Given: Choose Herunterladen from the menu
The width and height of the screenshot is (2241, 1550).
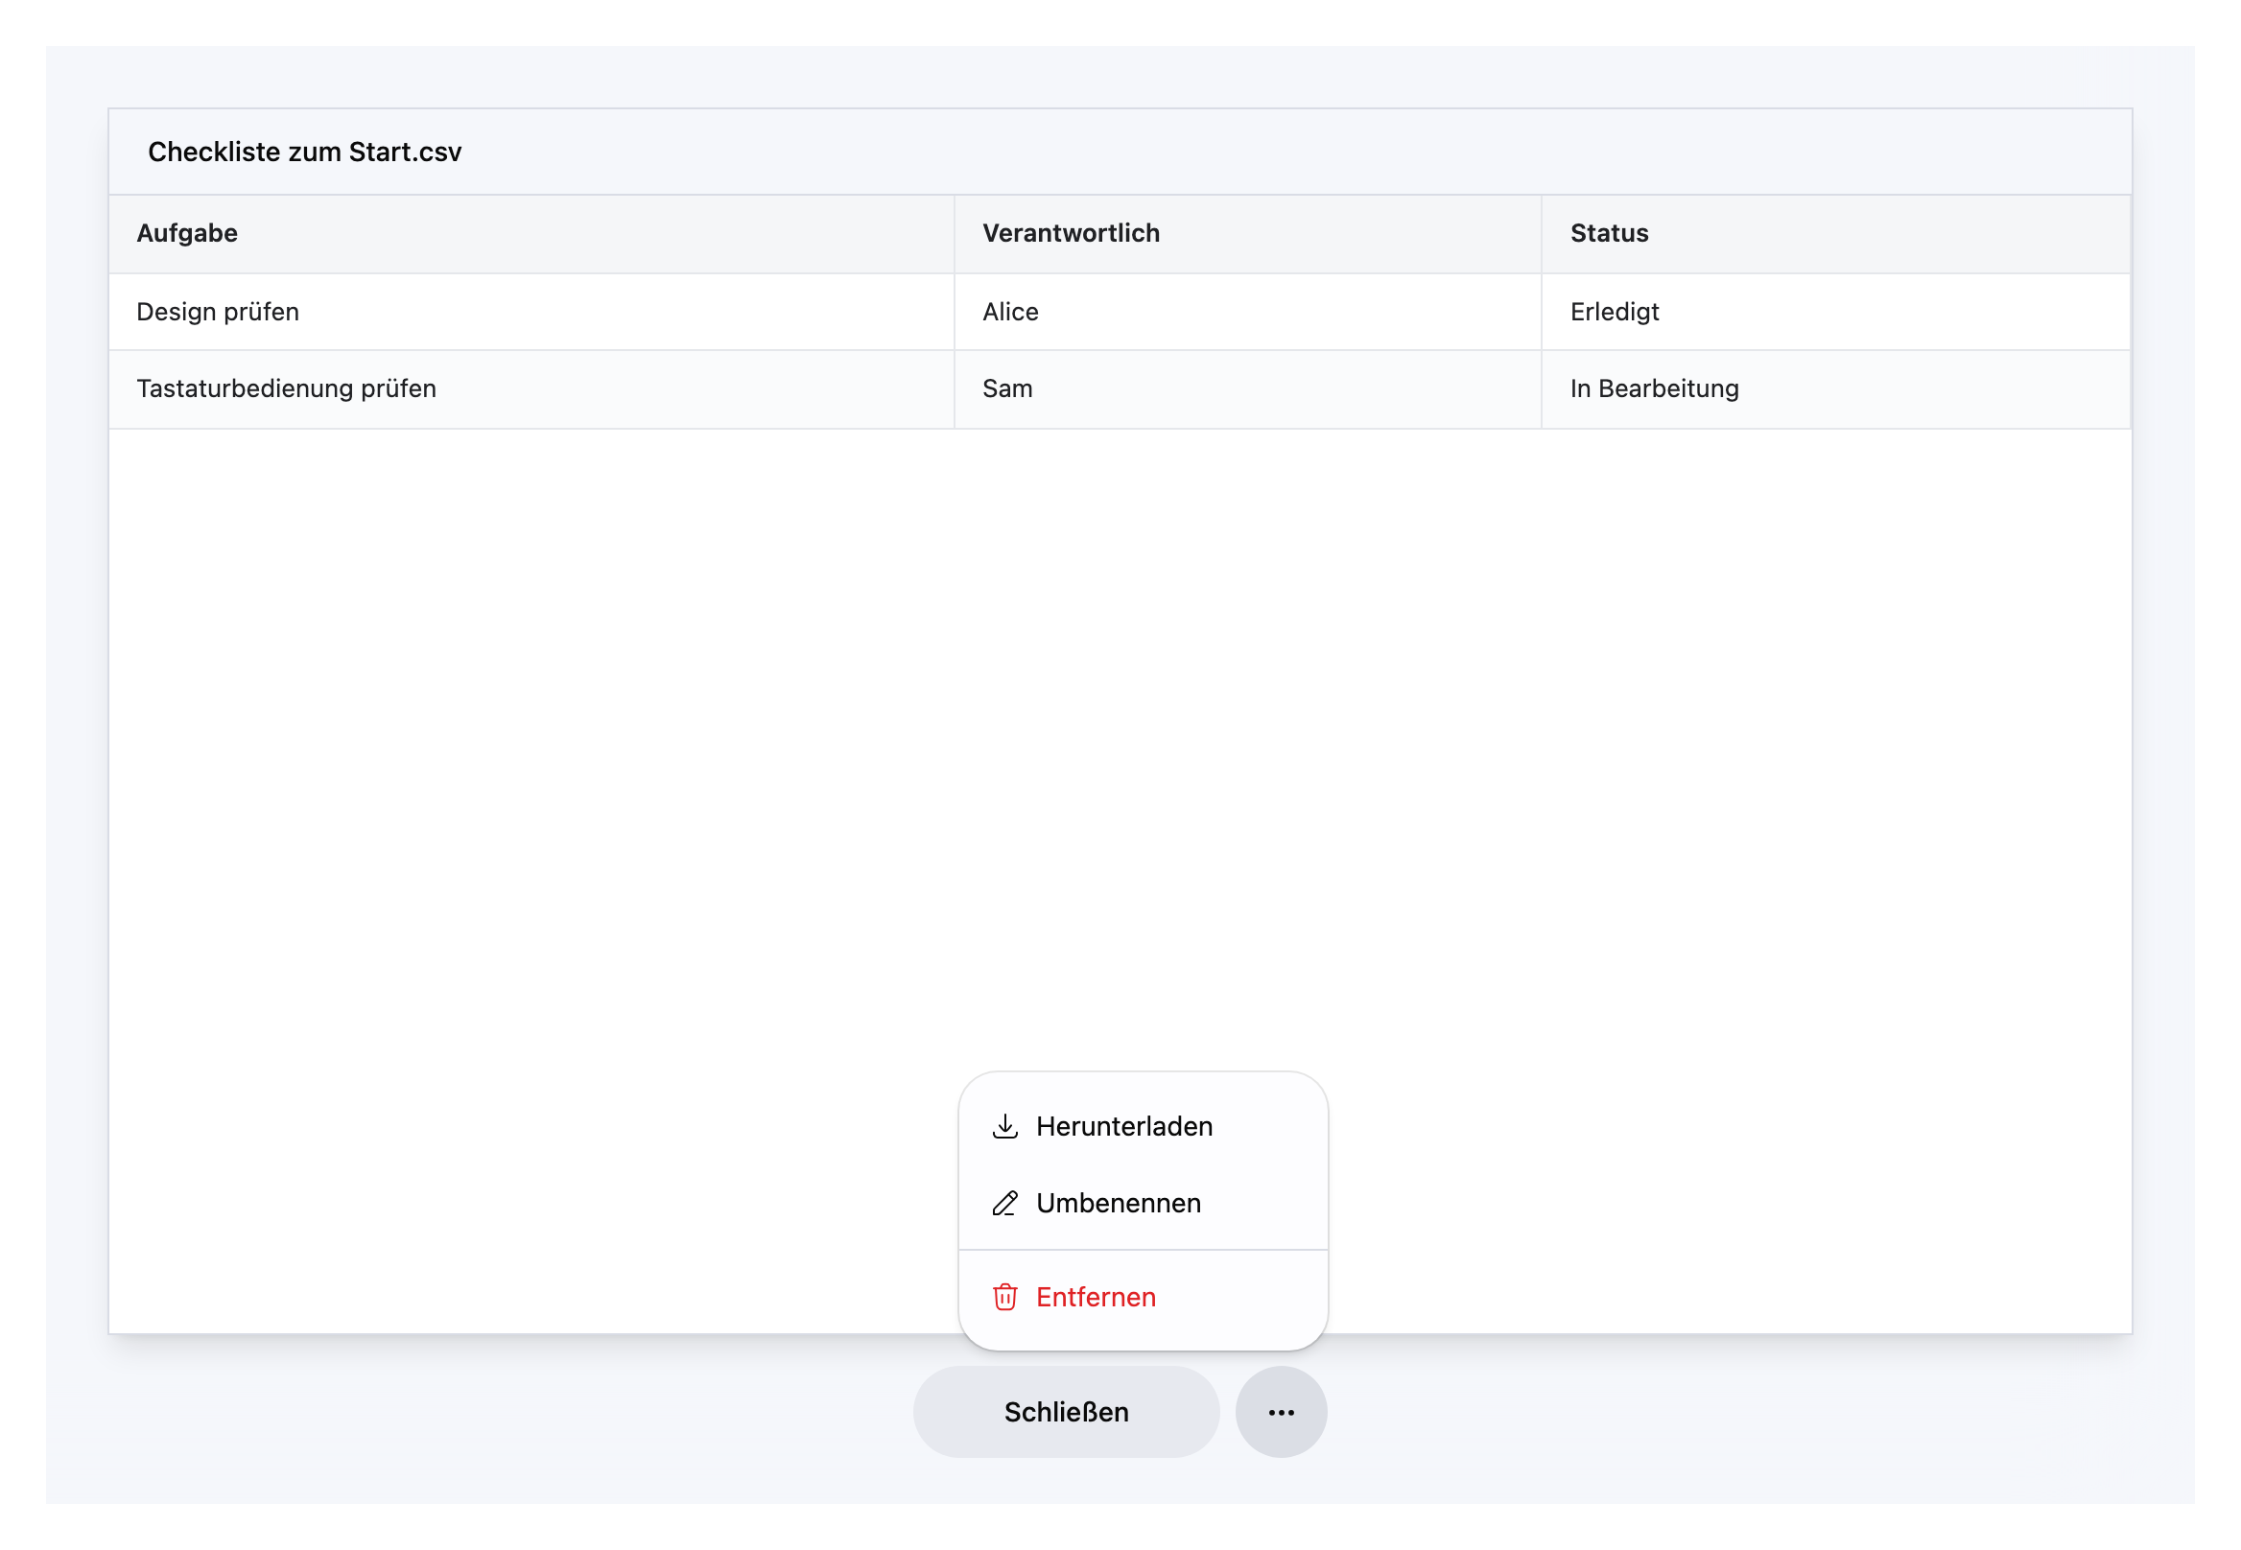Looking at the screenshot, I should point(1144,1127).
